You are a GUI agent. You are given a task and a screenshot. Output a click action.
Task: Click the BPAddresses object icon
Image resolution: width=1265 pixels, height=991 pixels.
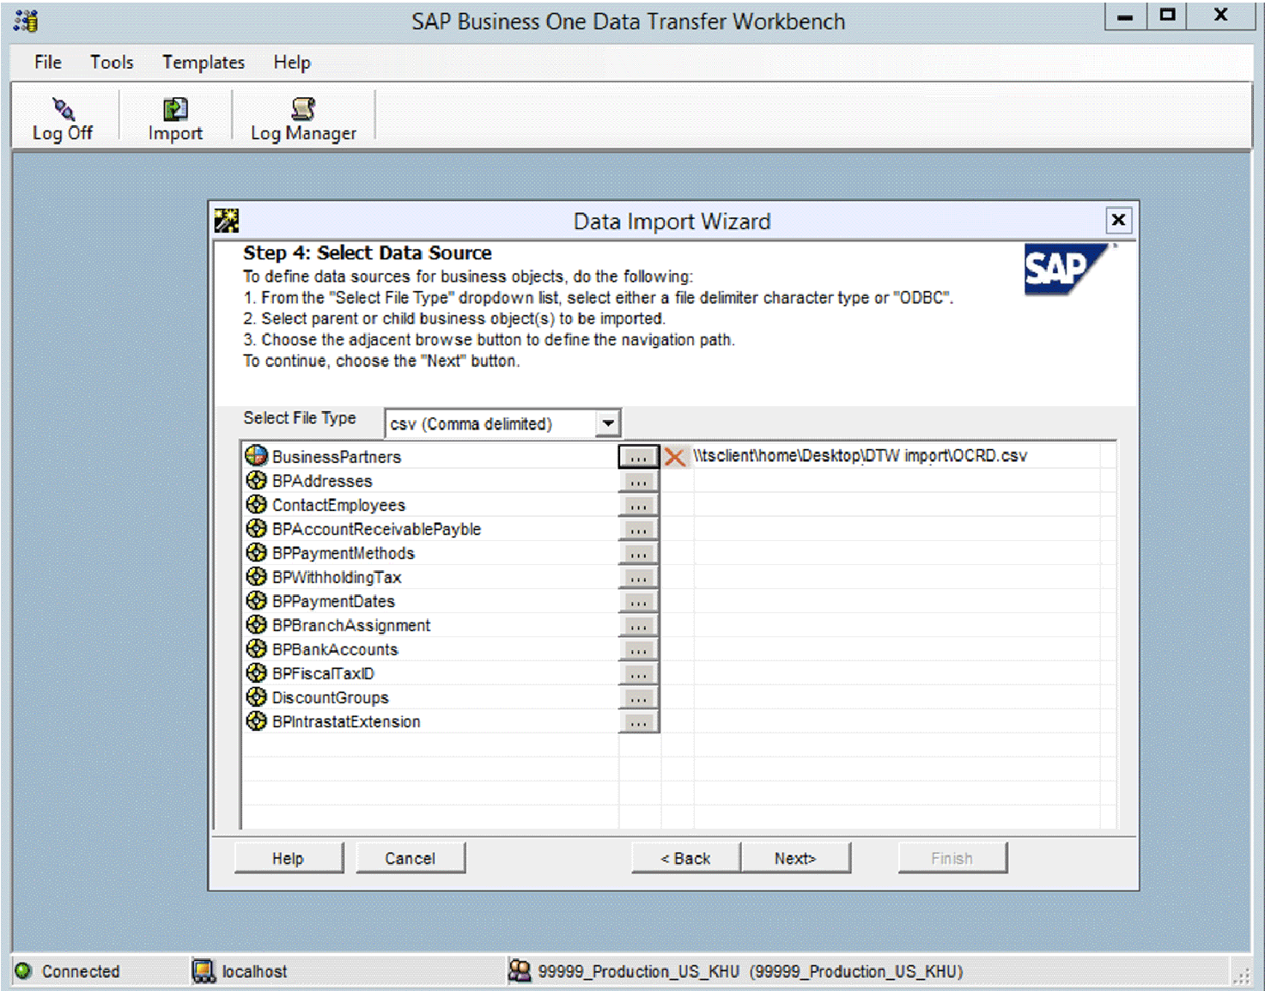tap(256, 480)
